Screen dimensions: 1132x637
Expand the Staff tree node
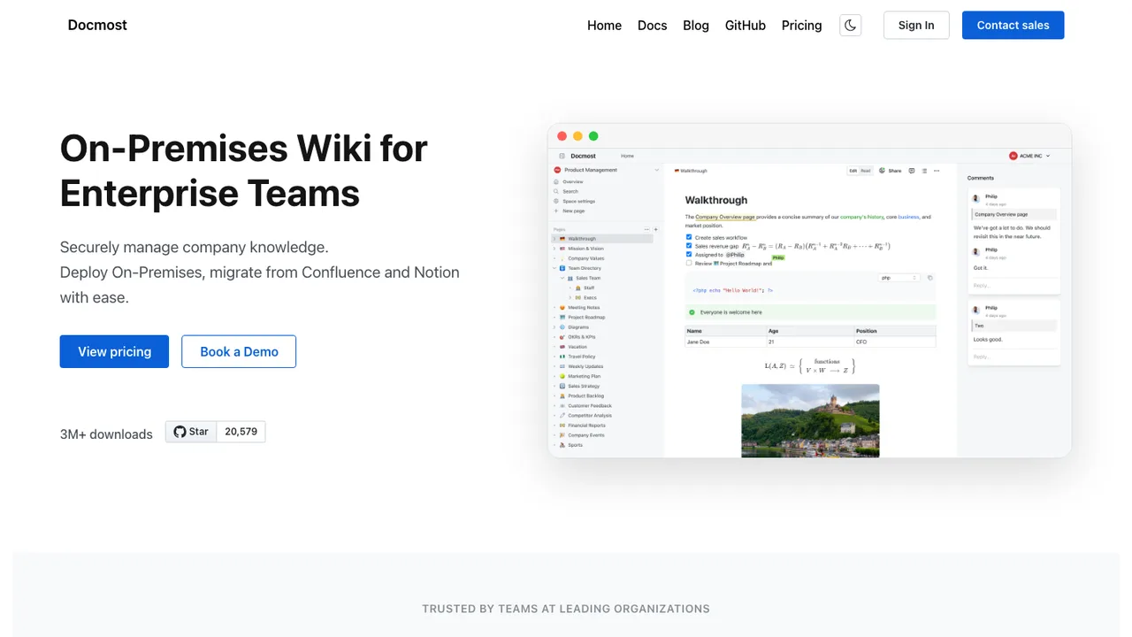(x=570, y=288)
